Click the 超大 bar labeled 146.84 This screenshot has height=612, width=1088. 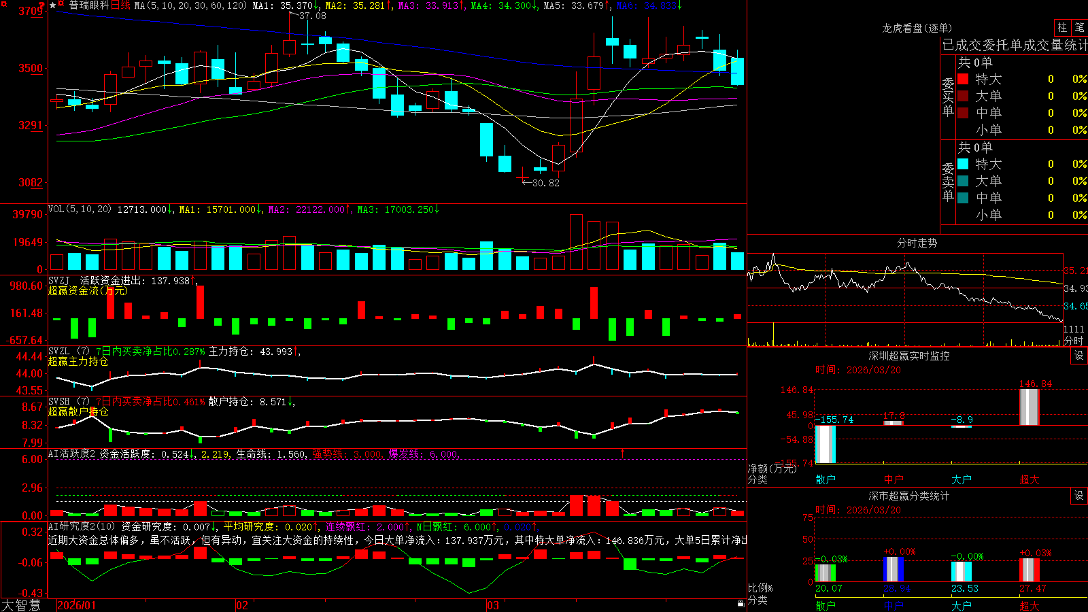(1030, 407)
